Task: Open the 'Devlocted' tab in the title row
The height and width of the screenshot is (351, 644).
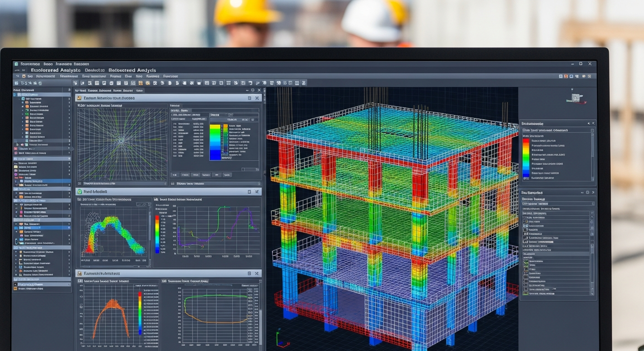Action: point(95,70)
